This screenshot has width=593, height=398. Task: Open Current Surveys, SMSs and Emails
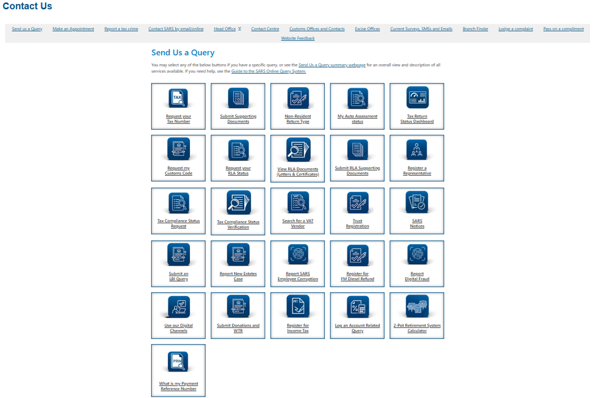[x=421, y=29]
